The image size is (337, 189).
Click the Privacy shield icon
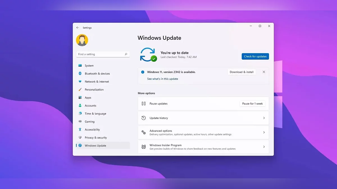(x=80, y=137)
